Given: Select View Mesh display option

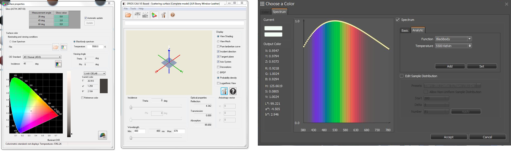Looking at the screenshot, I should (x=218, y=42).
